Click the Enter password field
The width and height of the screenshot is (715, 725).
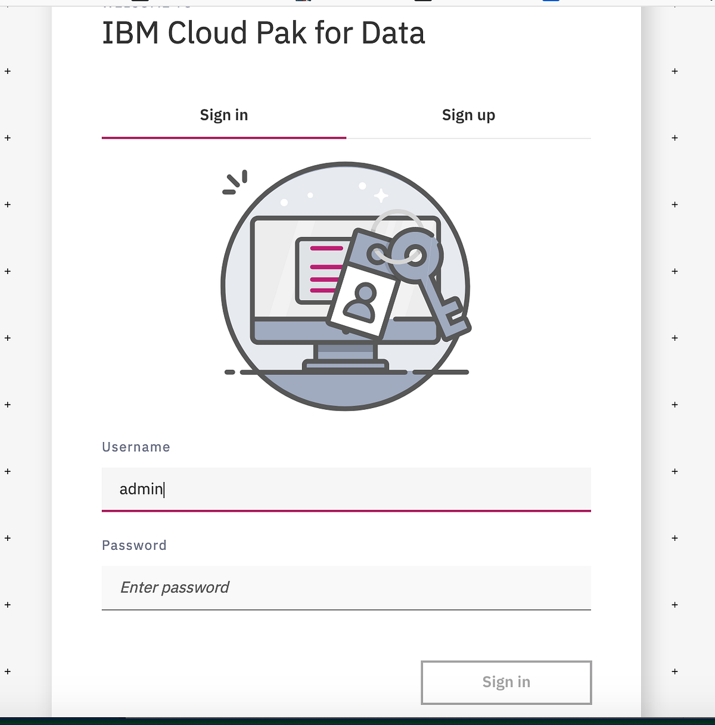[x=346, y=588]
